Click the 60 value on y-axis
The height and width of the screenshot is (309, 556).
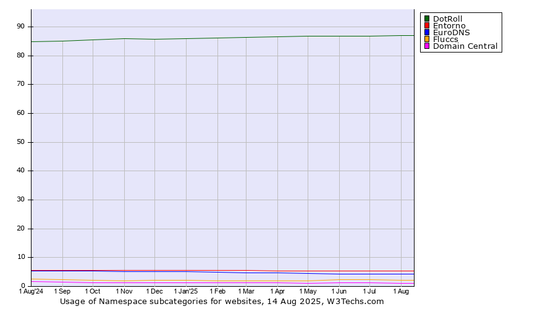20,113
